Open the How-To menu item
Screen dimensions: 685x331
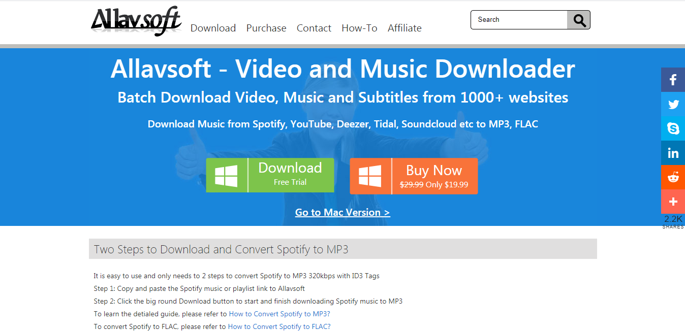coord(359,28)
